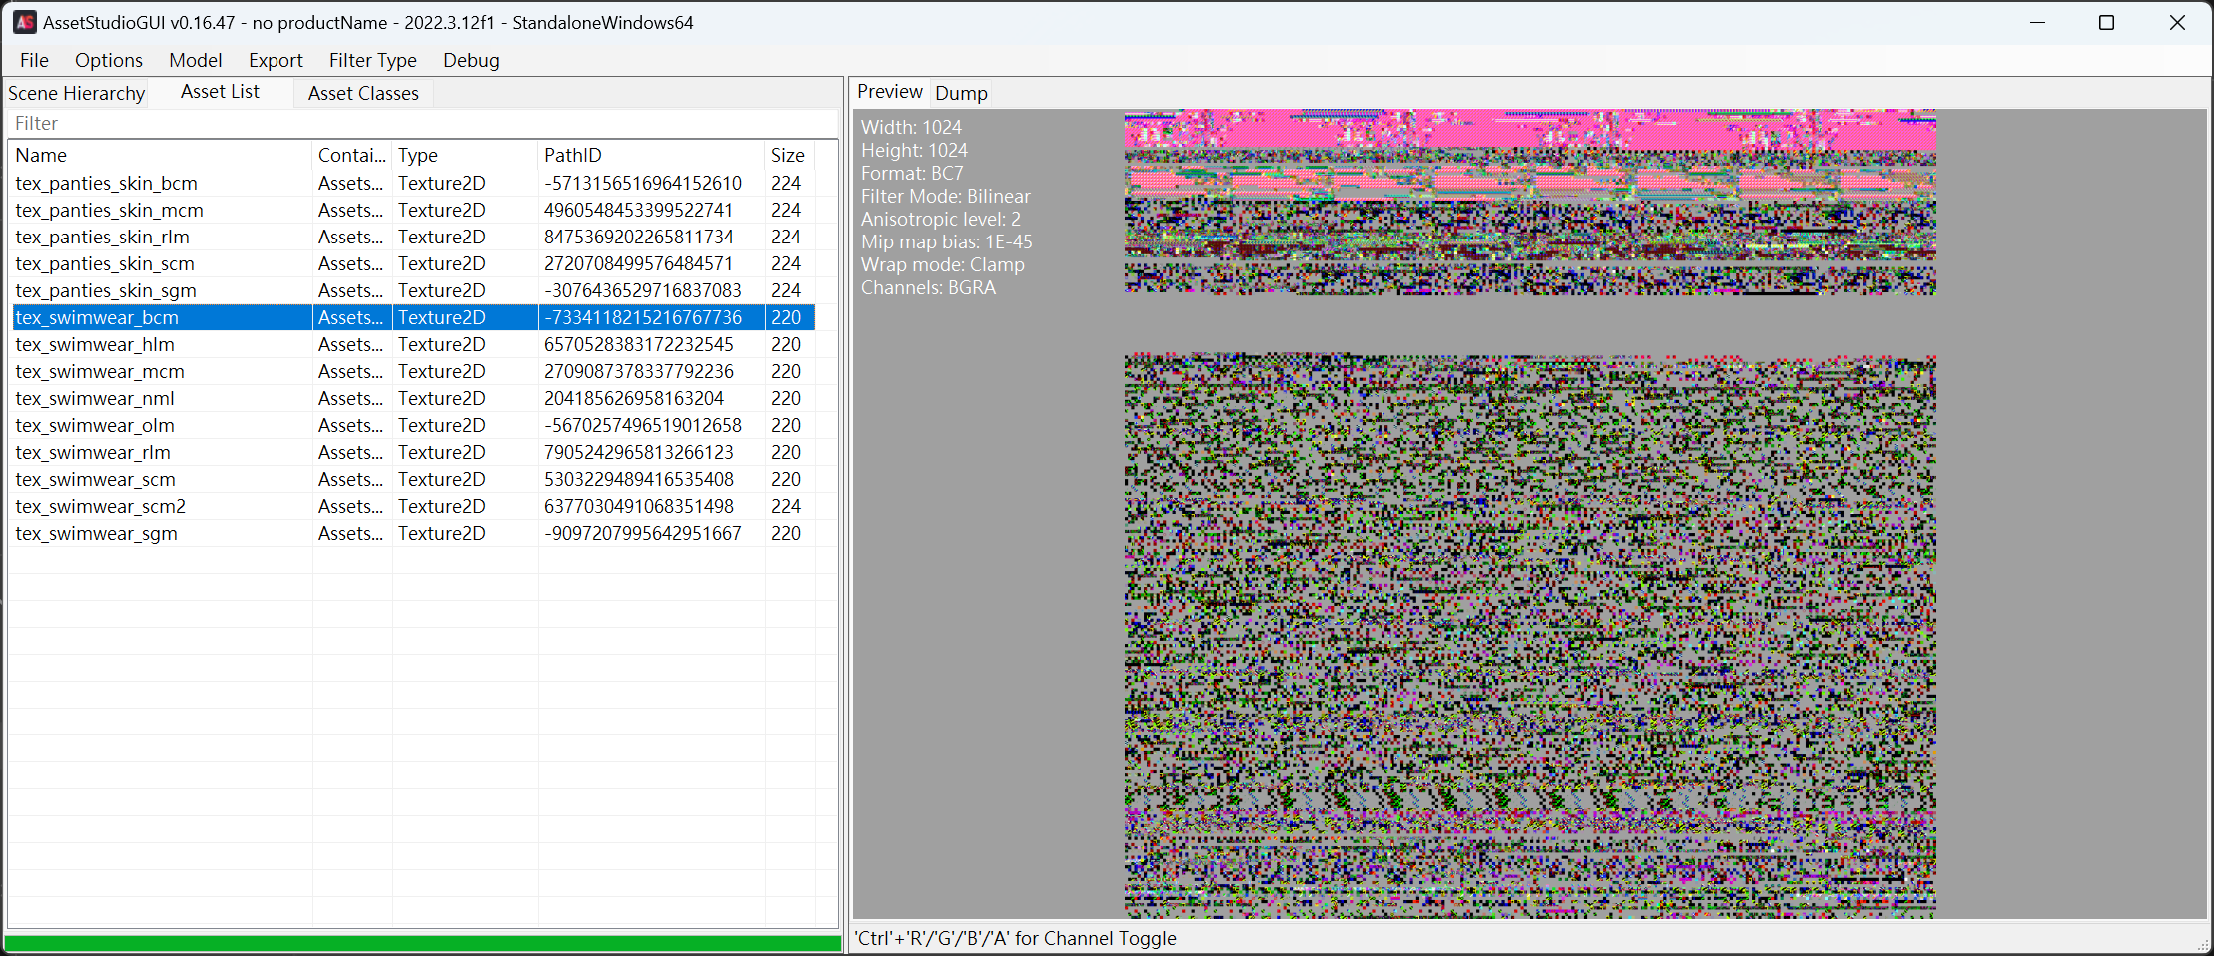The image size is (2214, 956).
Task: Select the tex_panties_skin_sgm asset row
Action: coord(413,290)
